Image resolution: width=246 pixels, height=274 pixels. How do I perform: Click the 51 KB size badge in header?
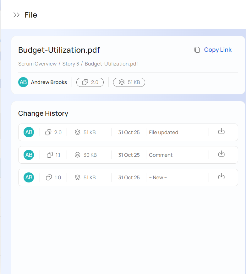pos(129,82)
